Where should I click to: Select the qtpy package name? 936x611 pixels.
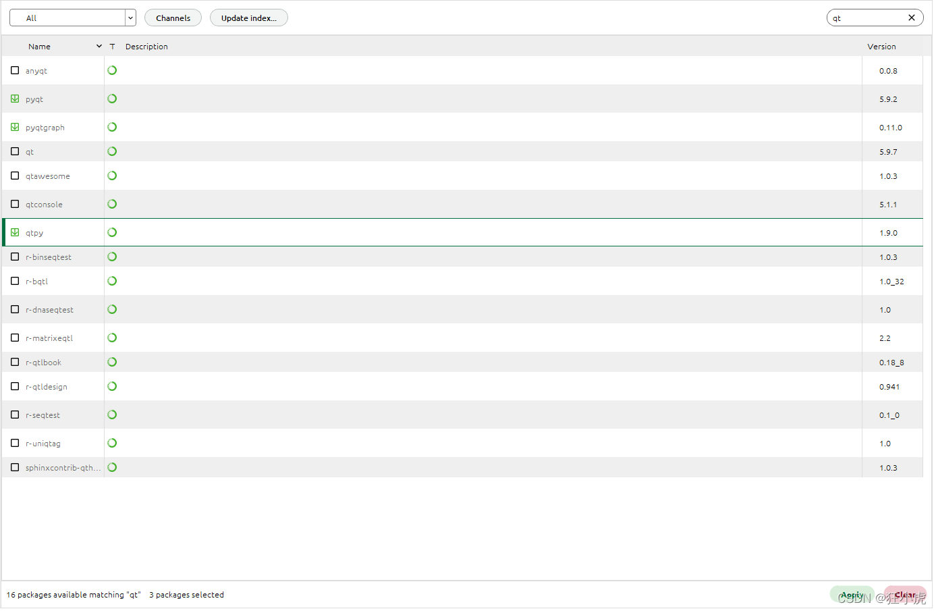(x=34, y=233)
